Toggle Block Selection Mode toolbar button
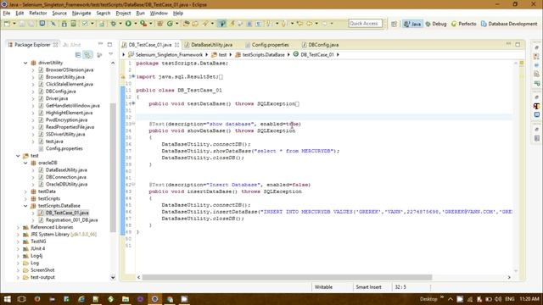The width and height of the screenshot is (543, 305). pyautogui.click(x=249, y=24)
